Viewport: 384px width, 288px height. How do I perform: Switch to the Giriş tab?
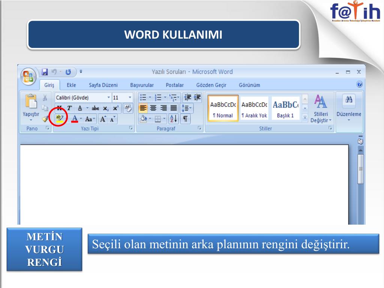(49, 85)
